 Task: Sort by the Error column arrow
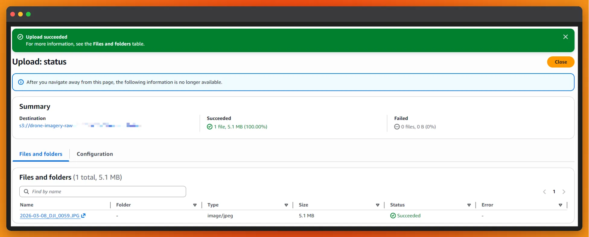pyautogui.click(x=560, y=205)
